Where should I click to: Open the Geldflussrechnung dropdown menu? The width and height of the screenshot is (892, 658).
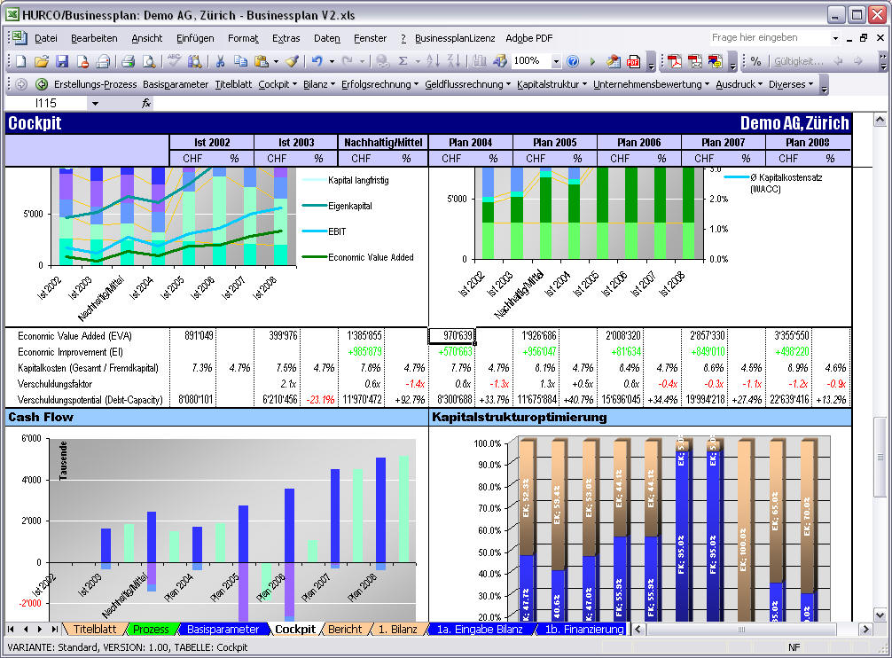tap(467, 85)
